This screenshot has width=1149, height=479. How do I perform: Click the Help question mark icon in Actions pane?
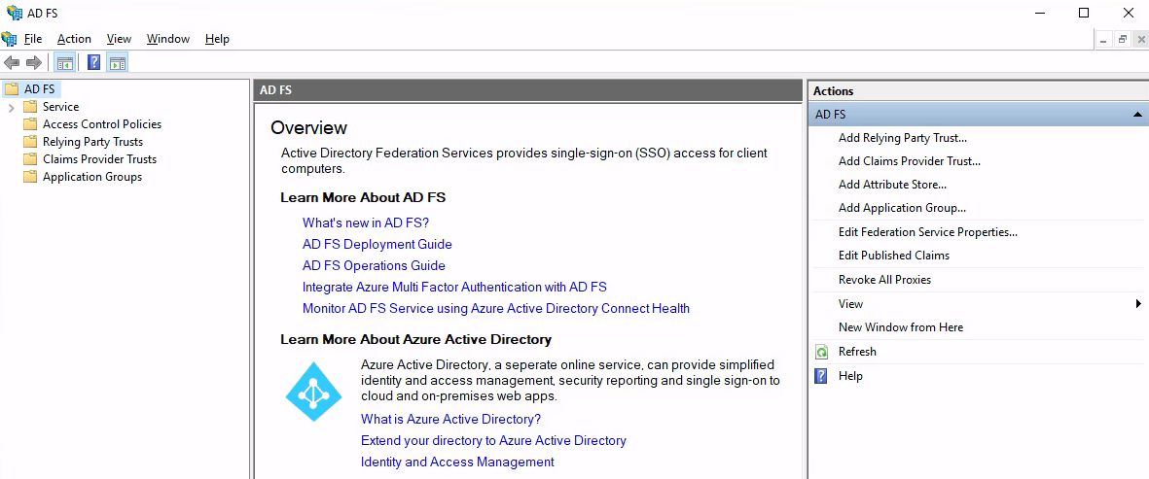point(822,376)
